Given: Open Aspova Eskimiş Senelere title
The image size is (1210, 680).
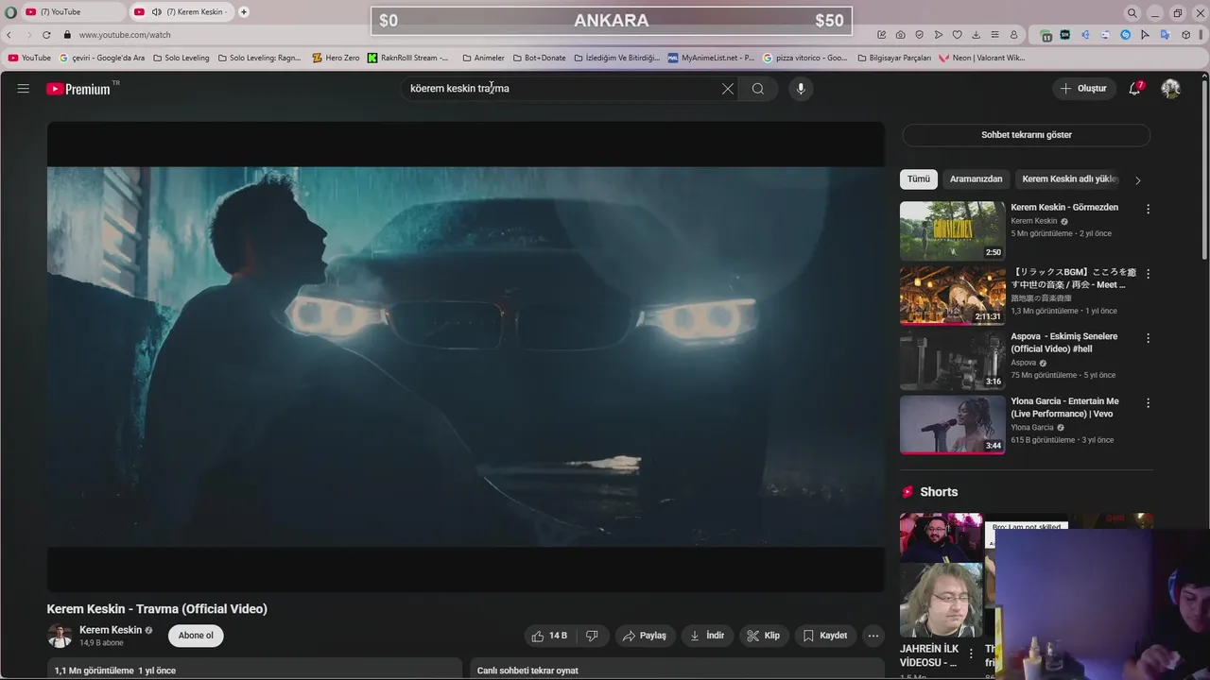Looking at the screenshot, I should tap(1064, 343).
